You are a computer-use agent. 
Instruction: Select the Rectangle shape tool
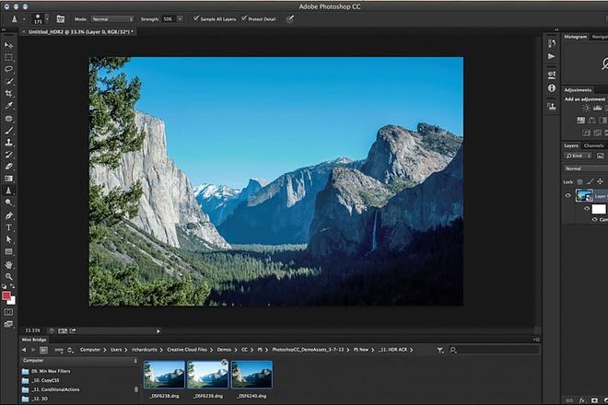[8, 251]
